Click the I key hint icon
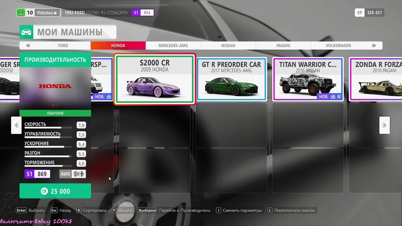Image resolution: width=402 pixels, height=226 pixels. point(218,210)
